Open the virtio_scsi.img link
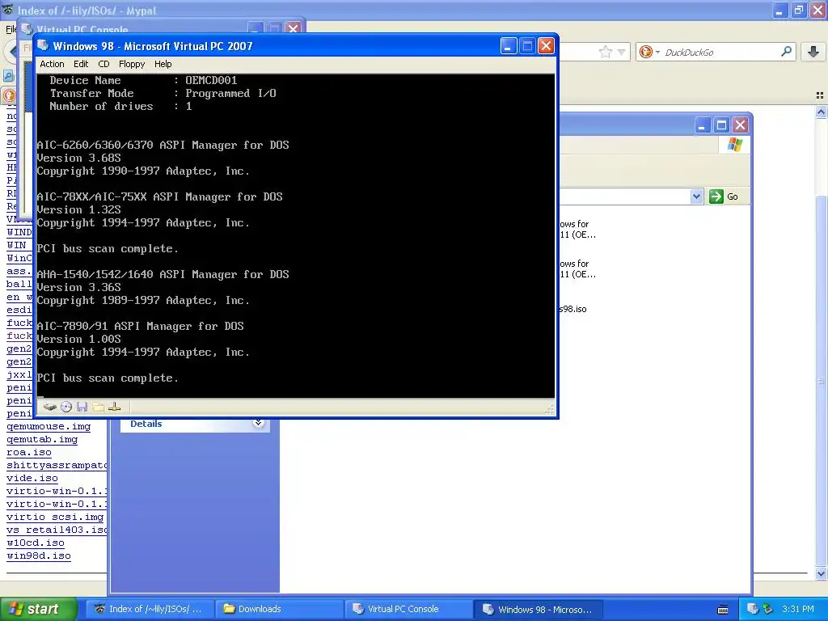828x621 pixels. (x=55, y=517)
